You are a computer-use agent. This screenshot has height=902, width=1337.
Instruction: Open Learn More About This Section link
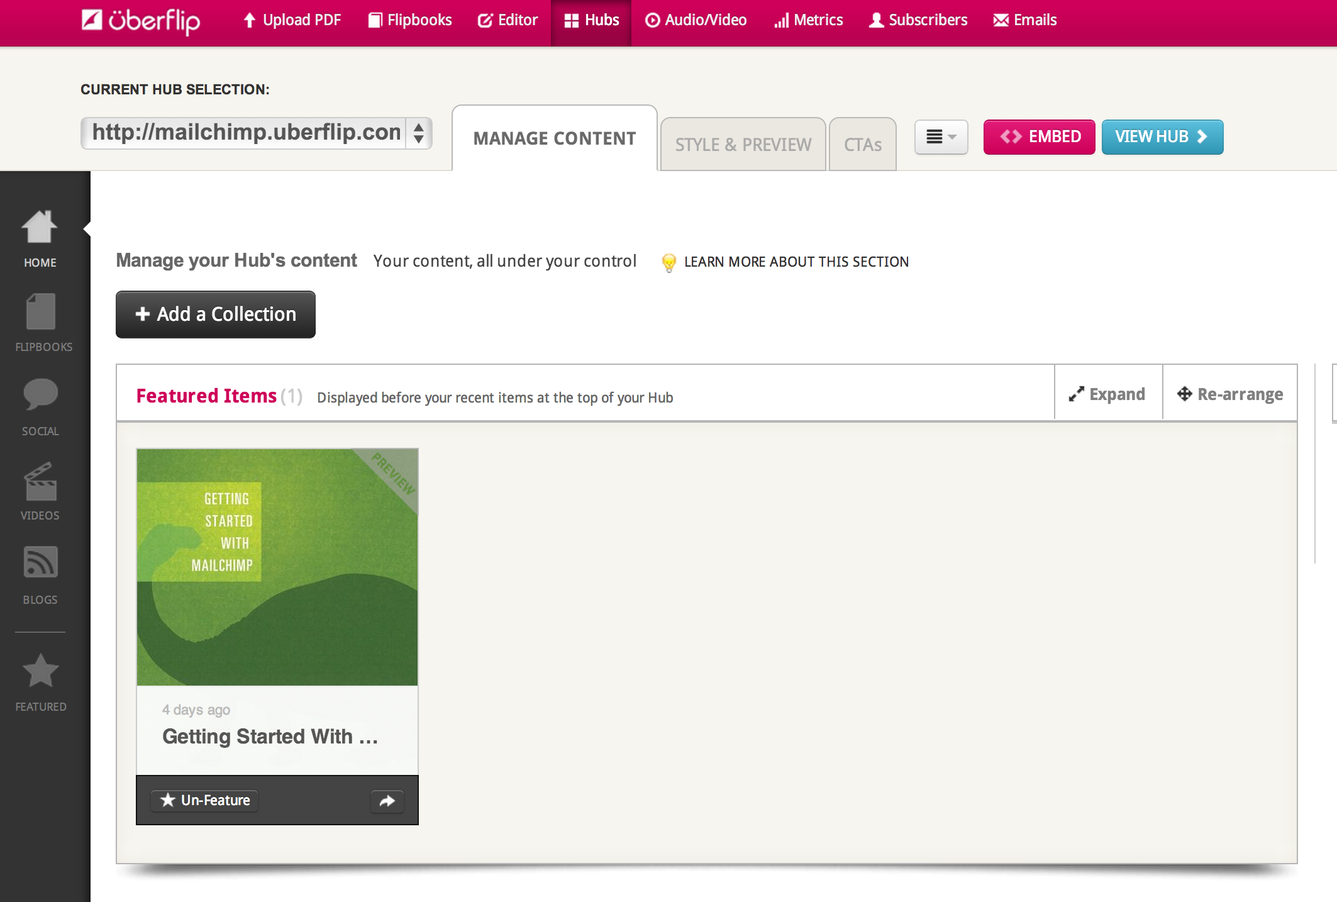(796, 262)
